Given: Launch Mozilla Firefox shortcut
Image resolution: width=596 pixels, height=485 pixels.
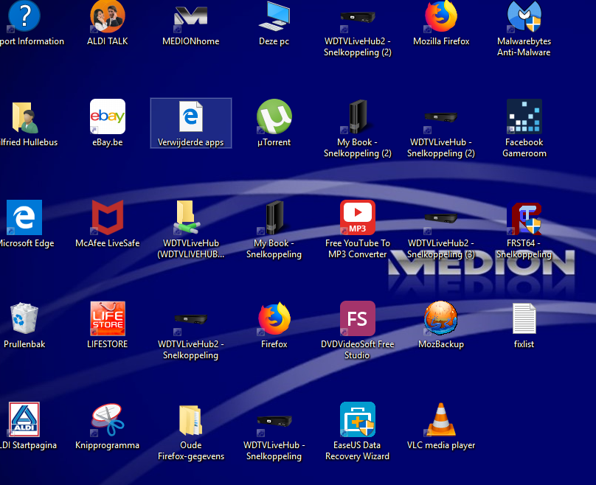Looking at the screenshot, I should (441, 16).
